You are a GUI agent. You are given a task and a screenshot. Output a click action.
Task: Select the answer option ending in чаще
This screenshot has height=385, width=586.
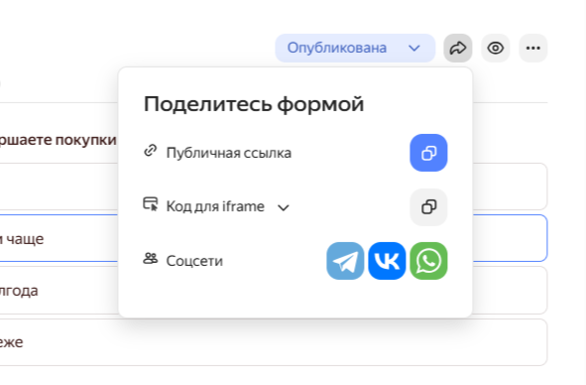(273, 238)
